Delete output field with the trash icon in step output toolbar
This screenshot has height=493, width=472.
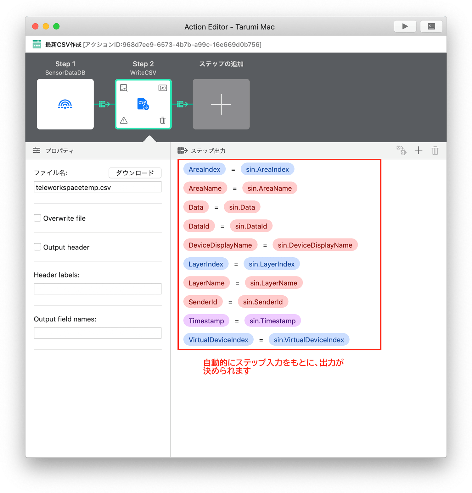click(x=435, y=151)
